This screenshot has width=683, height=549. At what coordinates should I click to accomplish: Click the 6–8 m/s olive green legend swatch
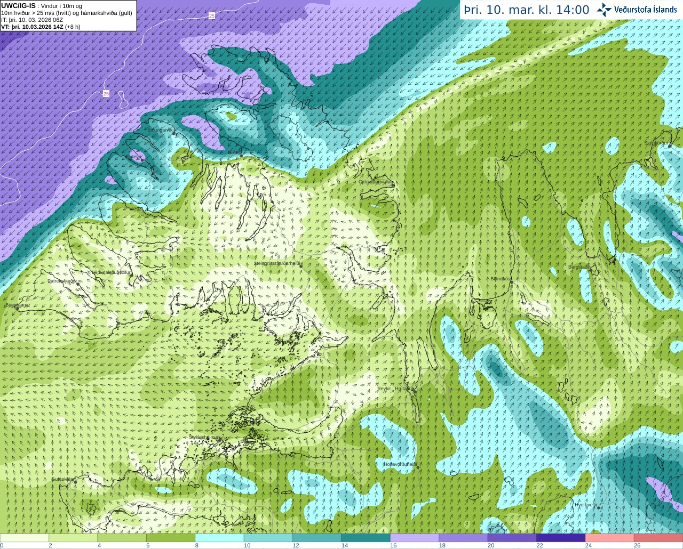(171, 538)
